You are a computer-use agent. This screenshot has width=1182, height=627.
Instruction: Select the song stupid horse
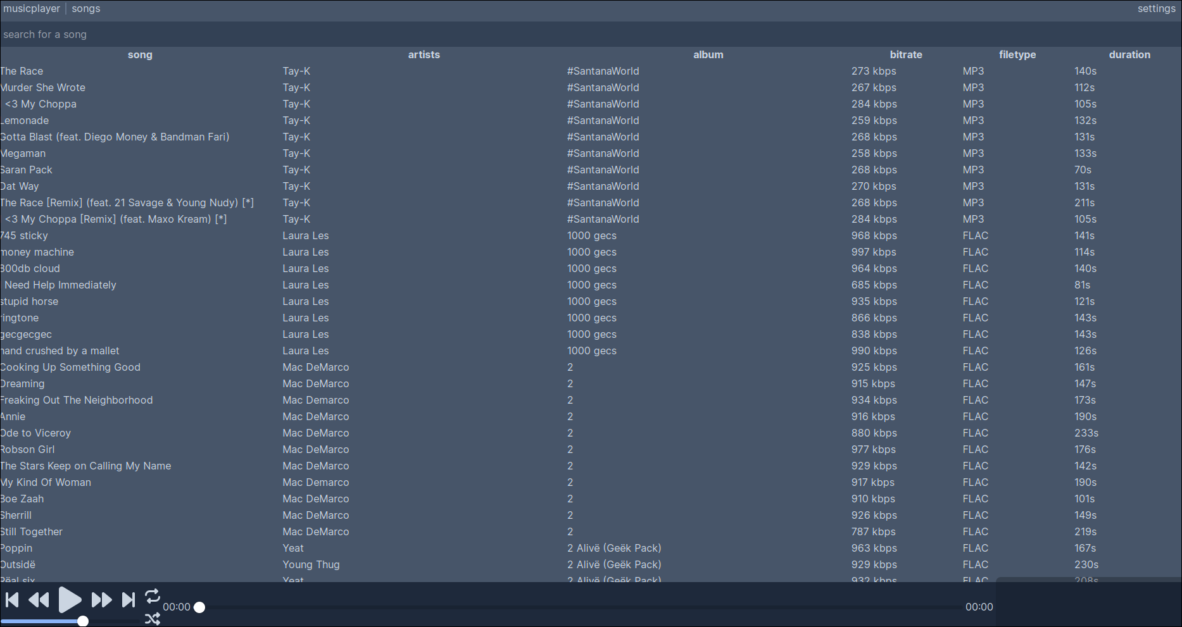tap(29, 302)
